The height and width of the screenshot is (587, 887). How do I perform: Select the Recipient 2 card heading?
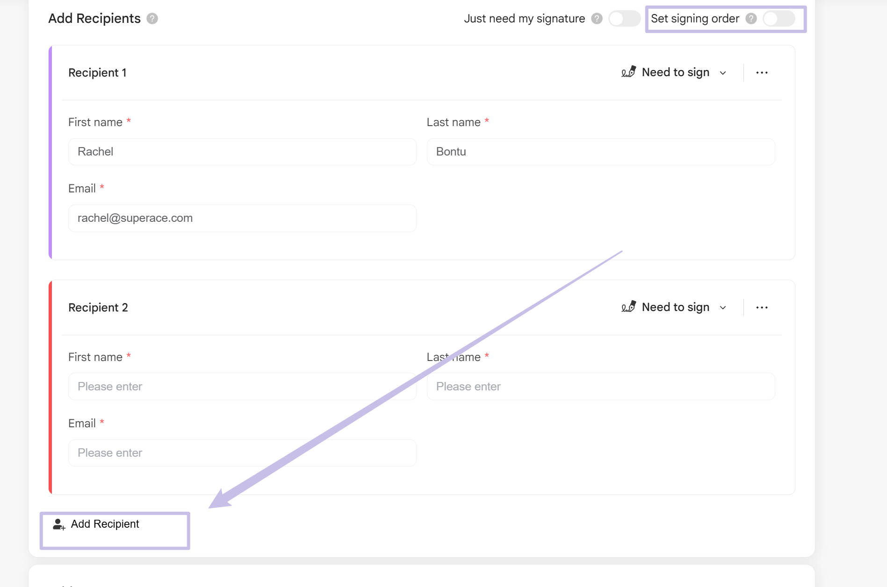(x=98, y=308)
